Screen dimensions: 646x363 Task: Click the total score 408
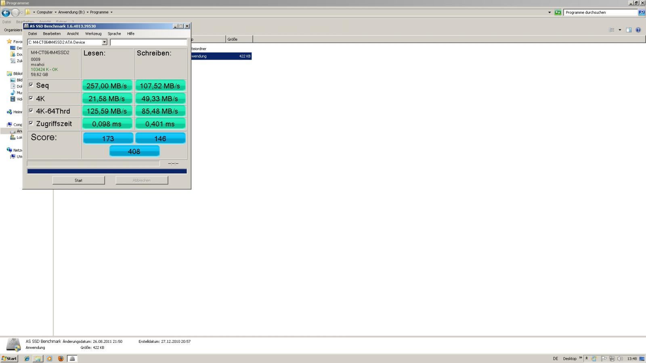[134, 151]
